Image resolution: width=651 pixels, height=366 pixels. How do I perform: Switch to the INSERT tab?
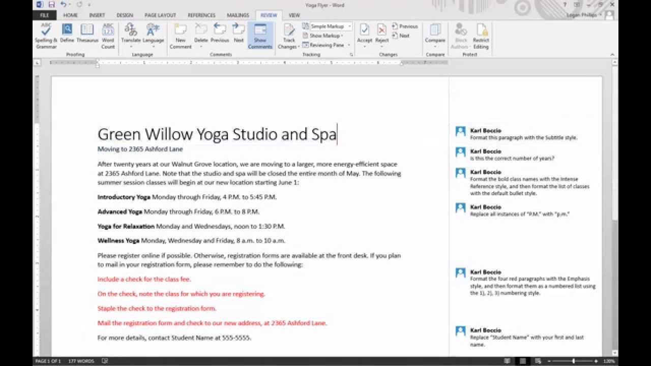point(97,15)
